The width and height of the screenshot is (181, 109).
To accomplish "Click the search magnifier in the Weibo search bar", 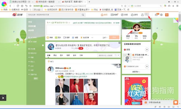I will (83, 15).
